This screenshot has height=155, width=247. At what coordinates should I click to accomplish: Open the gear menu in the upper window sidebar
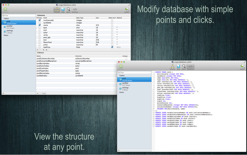click(x=4, y=93)
